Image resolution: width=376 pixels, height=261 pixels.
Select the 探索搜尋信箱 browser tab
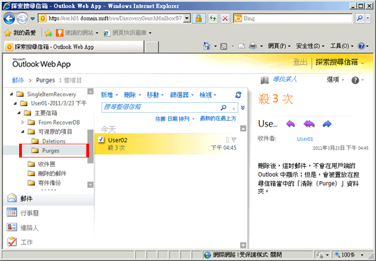tap(74, 47)
